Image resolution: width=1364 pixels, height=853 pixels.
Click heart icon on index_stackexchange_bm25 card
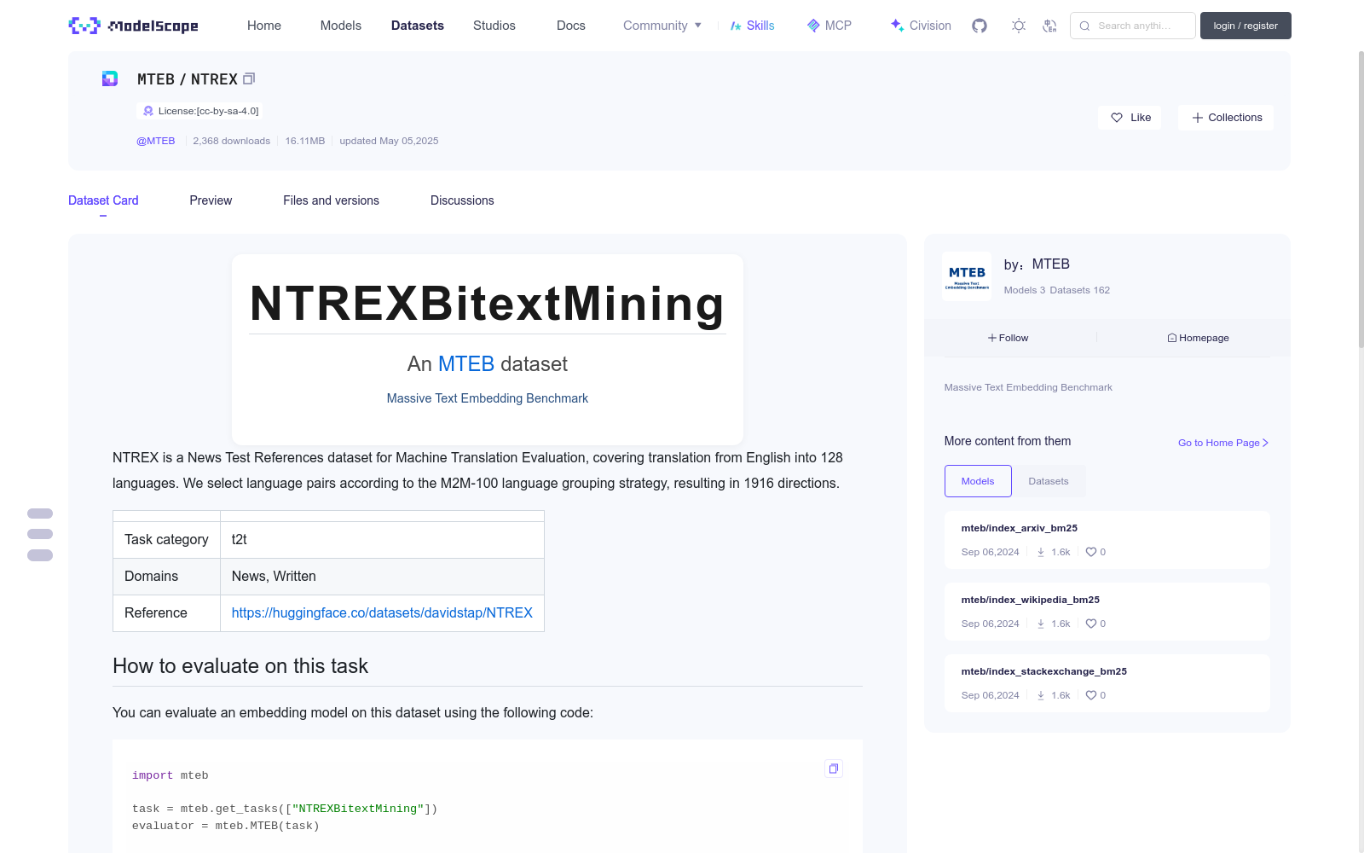pyautogui.click(x=1091, y=695)
